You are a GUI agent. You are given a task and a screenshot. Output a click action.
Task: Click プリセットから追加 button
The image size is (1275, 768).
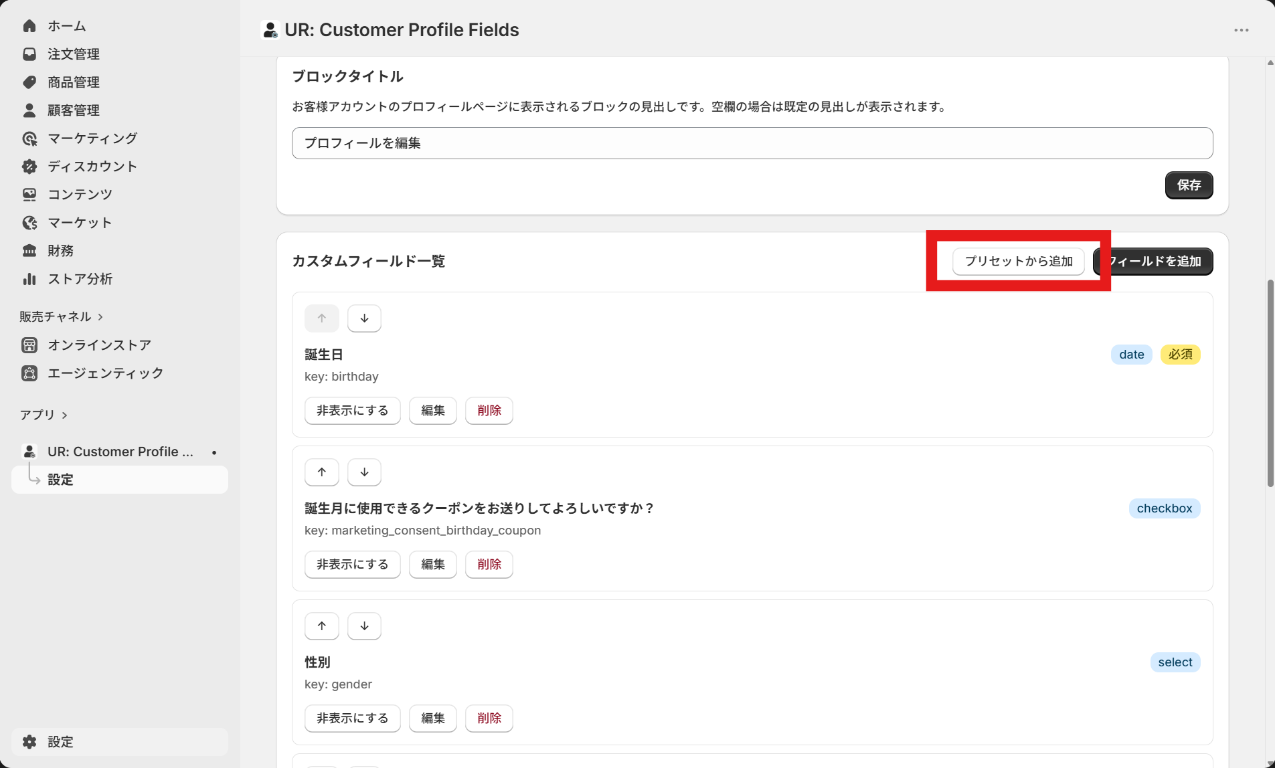pyautogui.click(x=1019, y=262)
